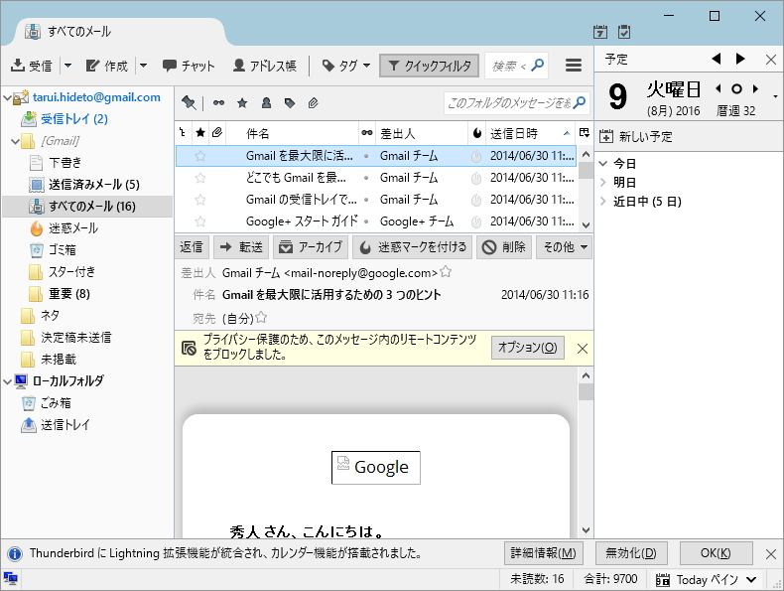Click the star next to sender address
Screen dimensions: 784x591
(446, 272)
